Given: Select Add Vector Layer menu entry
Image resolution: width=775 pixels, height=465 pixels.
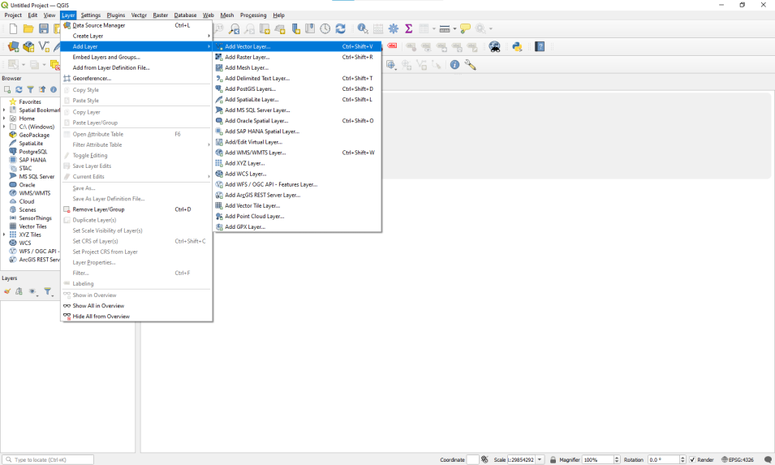Looking at the screenshot, I should point(297,46).
